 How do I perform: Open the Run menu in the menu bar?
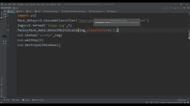[x=38, y=4]
